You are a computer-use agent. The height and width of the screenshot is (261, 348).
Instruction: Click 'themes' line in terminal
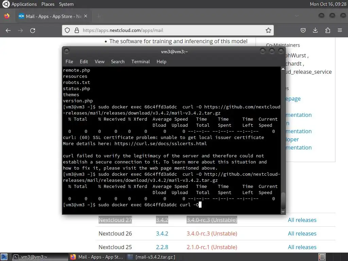71,94
